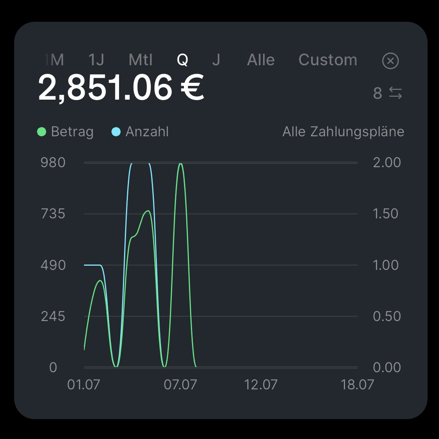Image resolution: width=439 pixels, height=439 pixels.
Task: Toggle the Anzahl series label
Action: pos(147,132)
